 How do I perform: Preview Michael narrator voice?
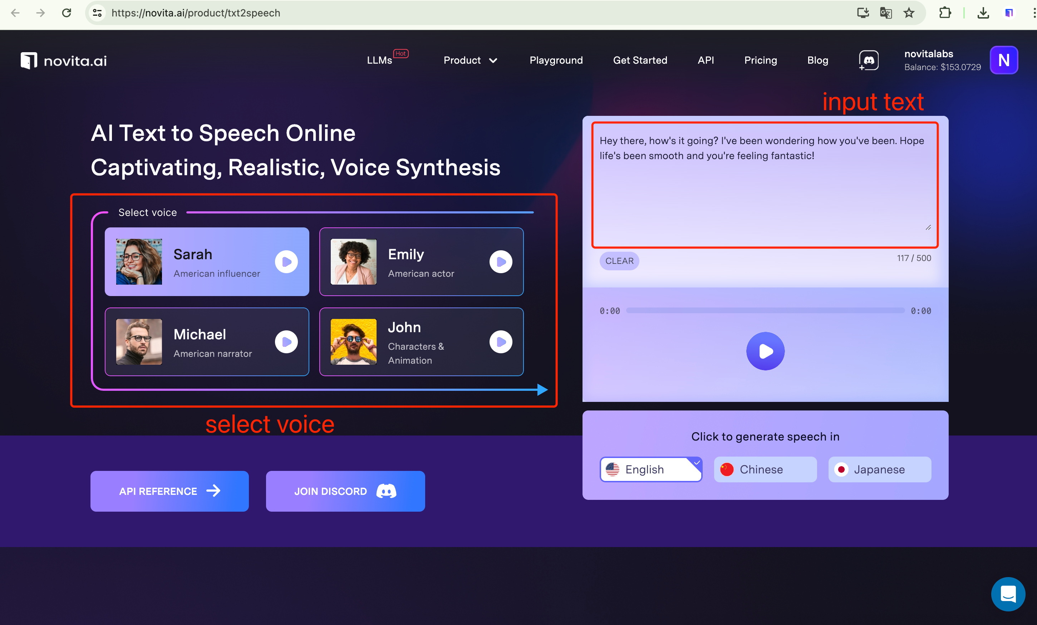coord(286,342)
